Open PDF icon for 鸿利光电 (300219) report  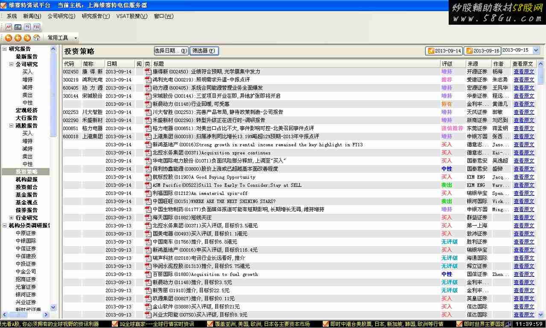[149, 80]
